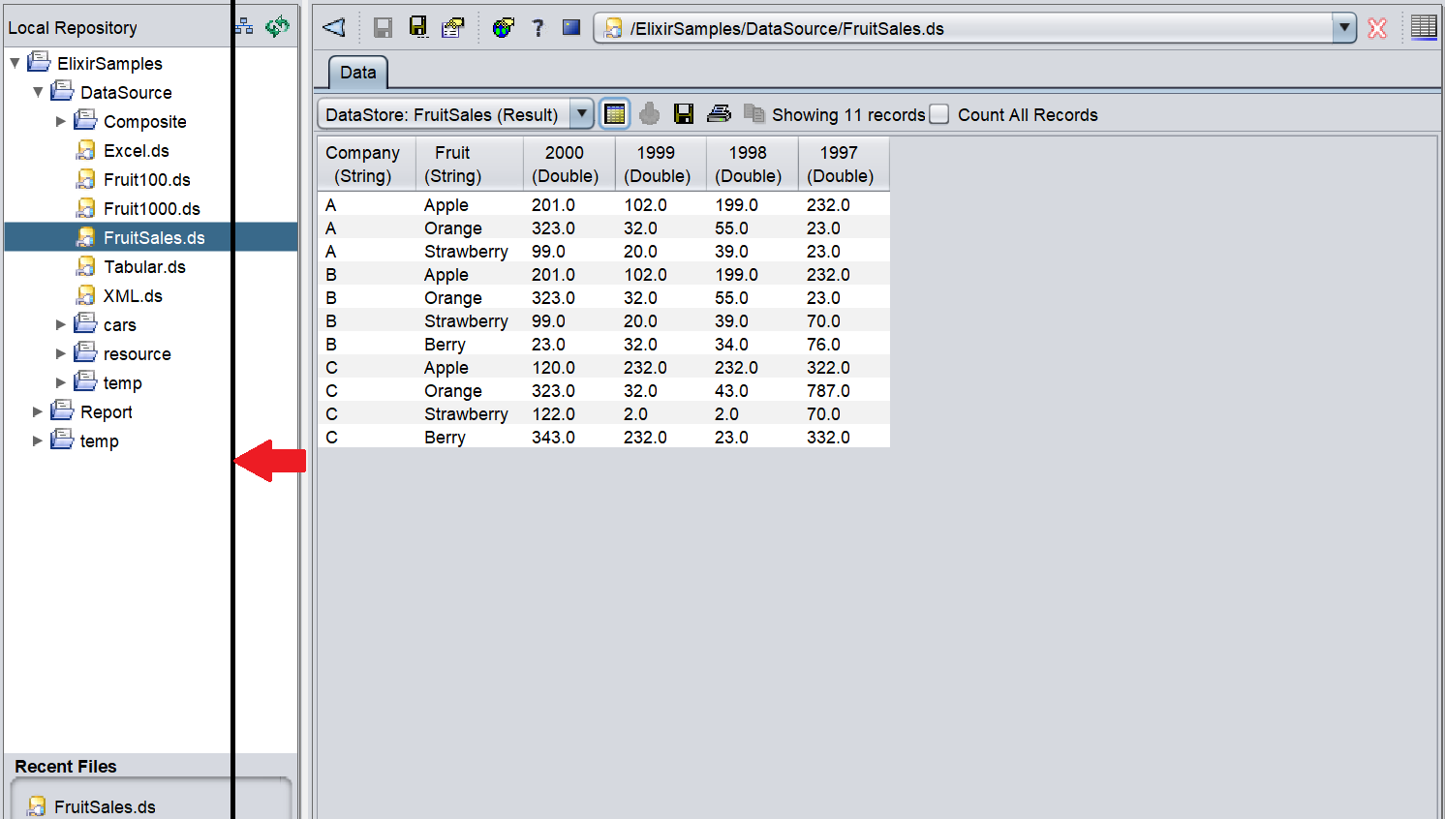The height and width of the screenshot is (819, 1445).
Task: Open the DataStore: FruitSales (Result) dropdown
Action: point(581,114)
